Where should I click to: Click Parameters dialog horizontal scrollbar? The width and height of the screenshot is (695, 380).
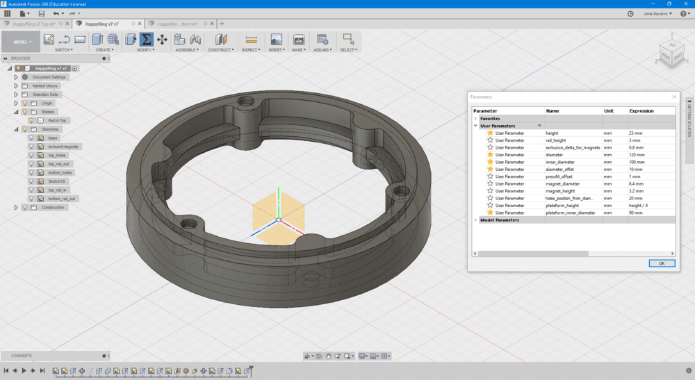click(533, 254)
